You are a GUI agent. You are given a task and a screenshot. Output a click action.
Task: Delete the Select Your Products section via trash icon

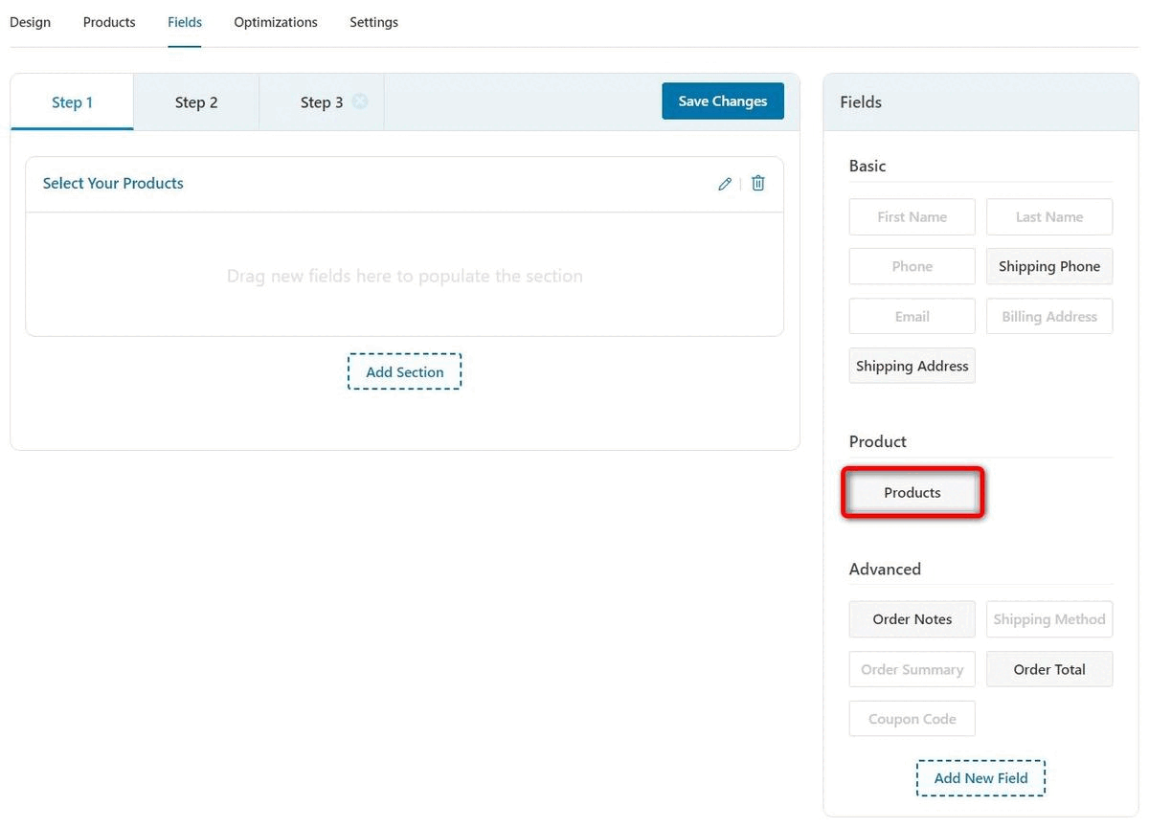click(758, 183)
